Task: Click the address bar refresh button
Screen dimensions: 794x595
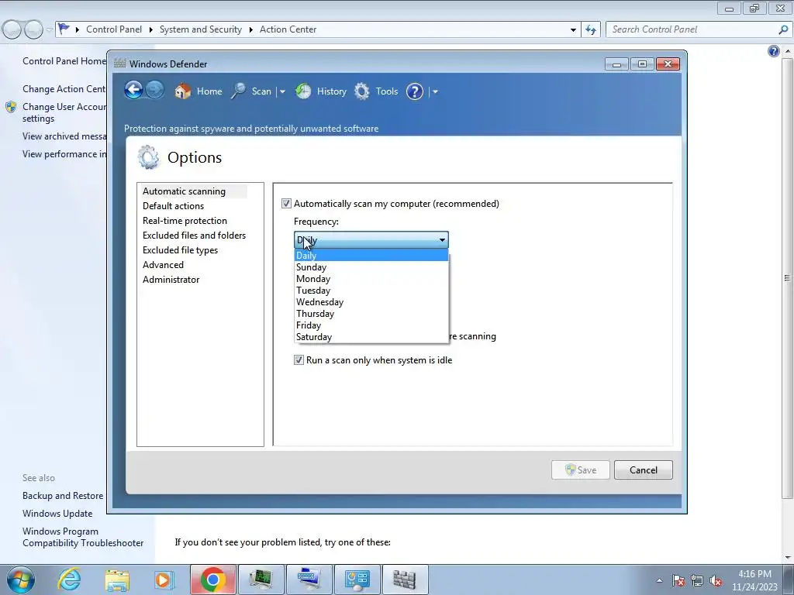Action: coord(591,30)
